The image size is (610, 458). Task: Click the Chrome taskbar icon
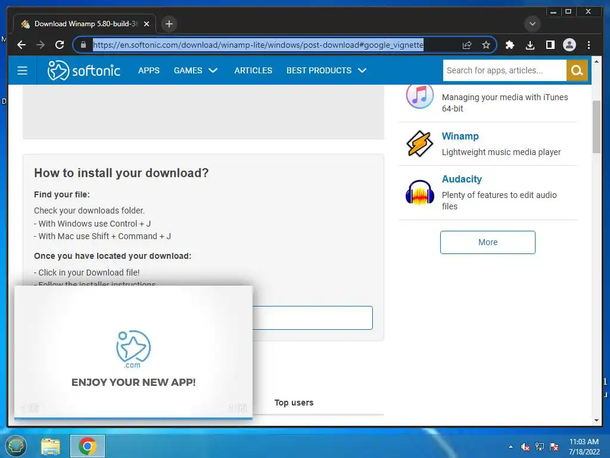(x=88, y=446)
